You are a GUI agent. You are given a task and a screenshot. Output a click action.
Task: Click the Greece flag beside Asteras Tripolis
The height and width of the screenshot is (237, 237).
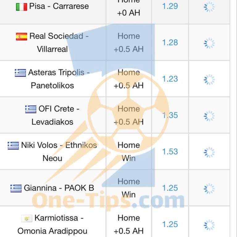coord(20,73)
